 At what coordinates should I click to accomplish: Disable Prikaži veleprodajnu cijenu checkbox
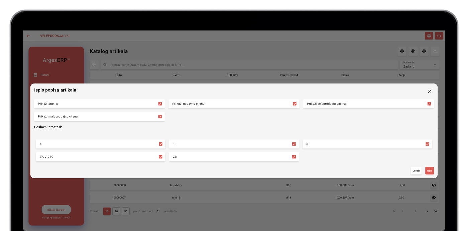(429, 104)
